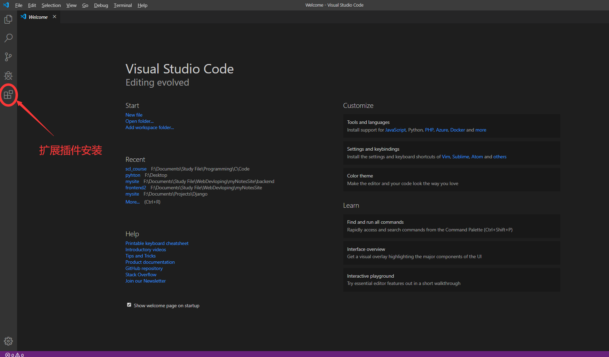Select the Welcome editor tab
The image size is (609, 357).
pos(38,17)
